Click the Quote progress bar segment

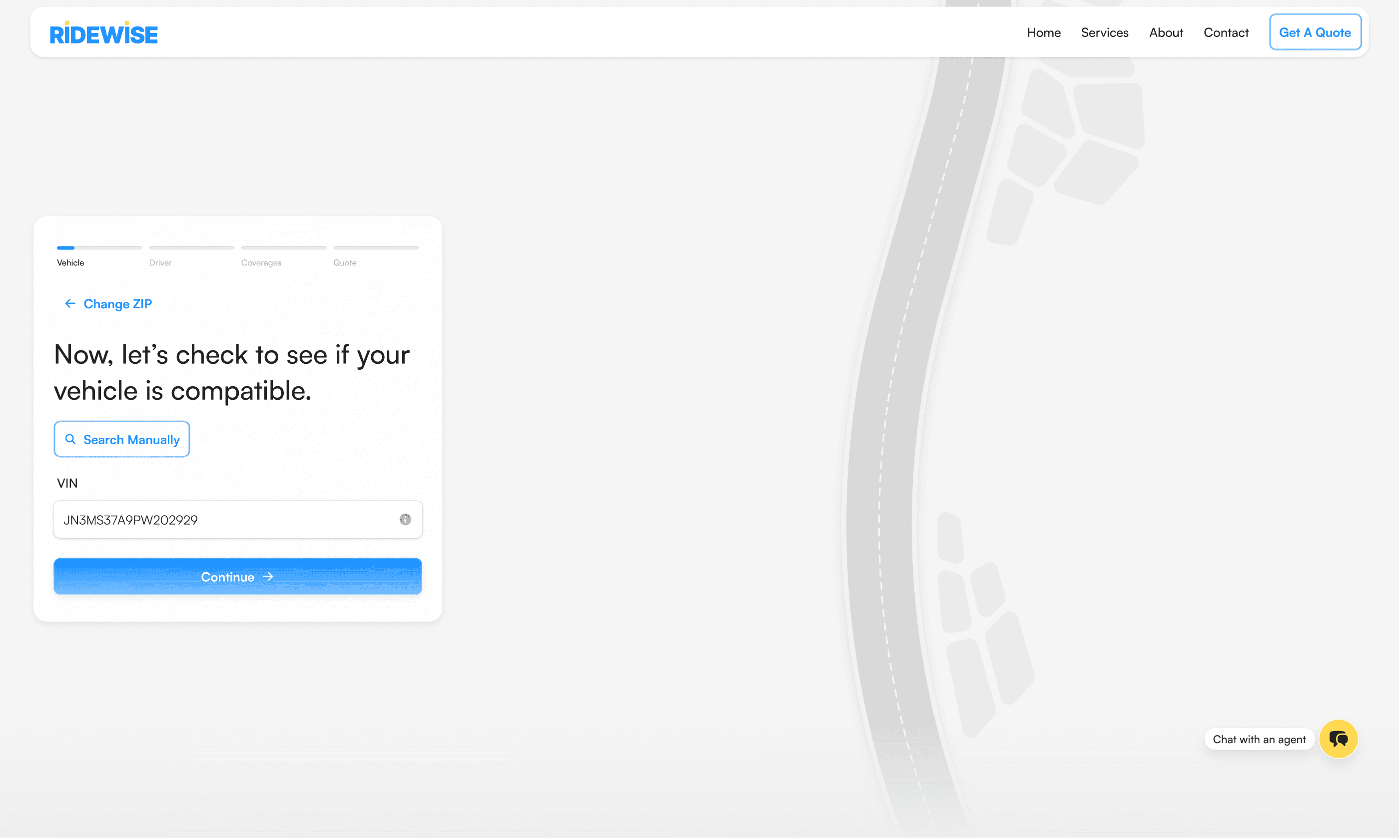(x=376, y=248)
